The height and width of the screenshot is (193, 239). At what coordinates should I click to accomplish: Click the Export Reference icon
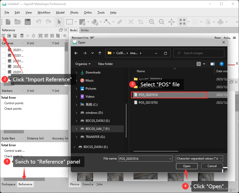[x=9, y=36]
